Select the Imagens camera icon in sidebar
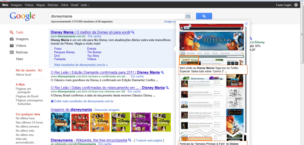Viewport: 304px width, 145px height. pyautogui.click(x=12, y=39)
